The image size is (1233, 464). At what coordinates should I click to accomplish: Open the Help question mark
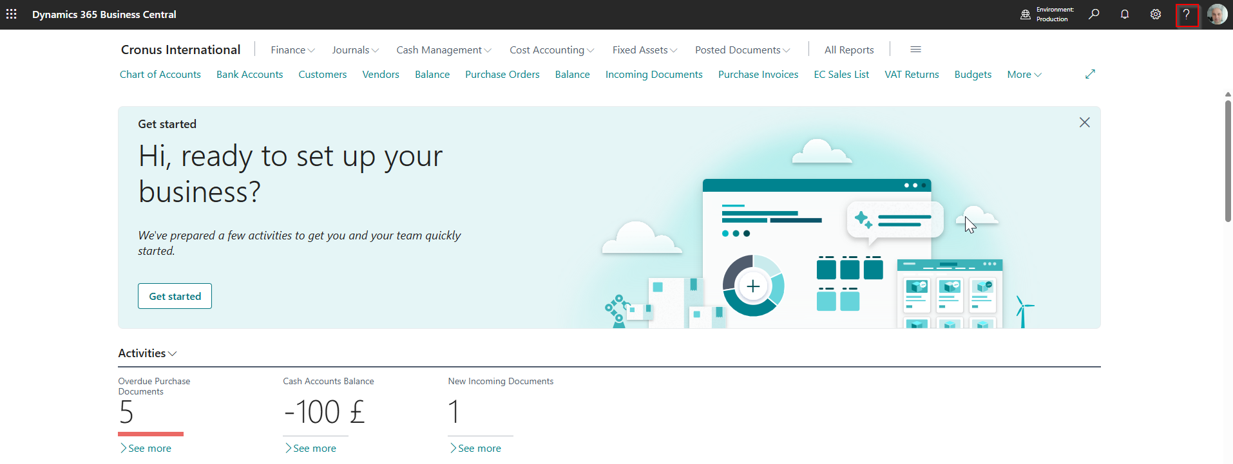pos(1187,15)
